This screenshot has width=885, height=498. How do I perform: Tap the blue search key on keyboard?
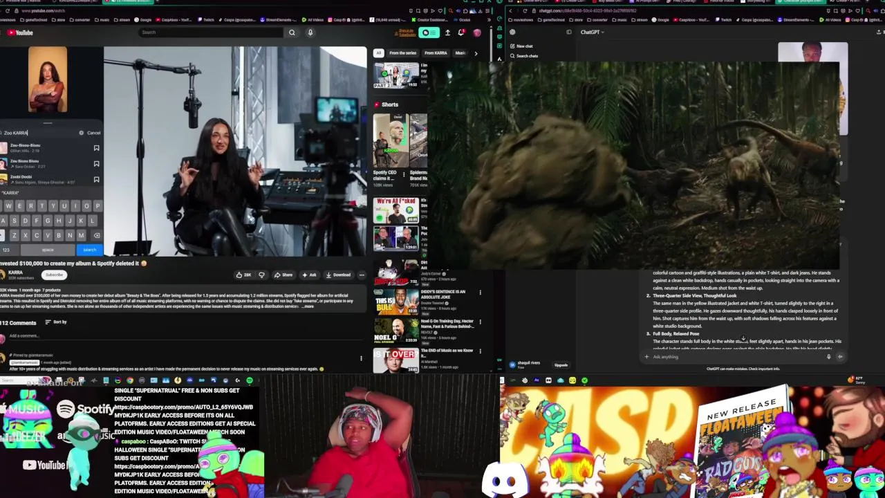coord(89,250)
